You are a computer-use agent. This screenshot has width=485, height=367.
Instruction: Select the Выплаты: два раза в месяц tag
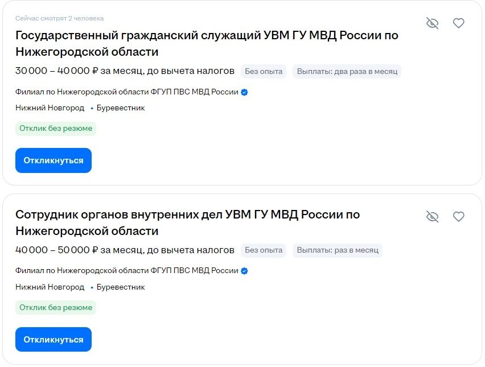[347, 71]
